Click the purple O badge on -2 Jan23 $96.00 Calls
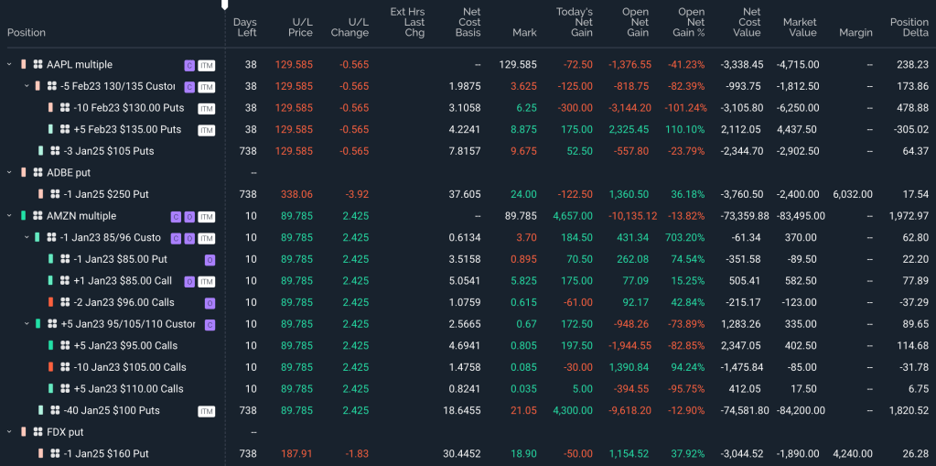The height and width of the screenshot is (466, 936). 210,303
